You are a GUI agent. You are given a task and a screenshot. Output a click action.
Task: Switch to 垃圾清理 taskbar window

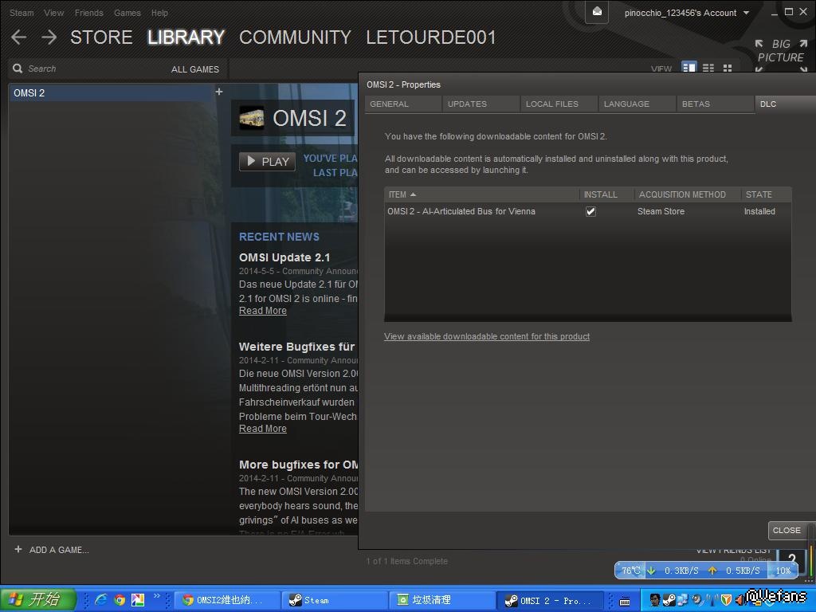tap(443, 600)
